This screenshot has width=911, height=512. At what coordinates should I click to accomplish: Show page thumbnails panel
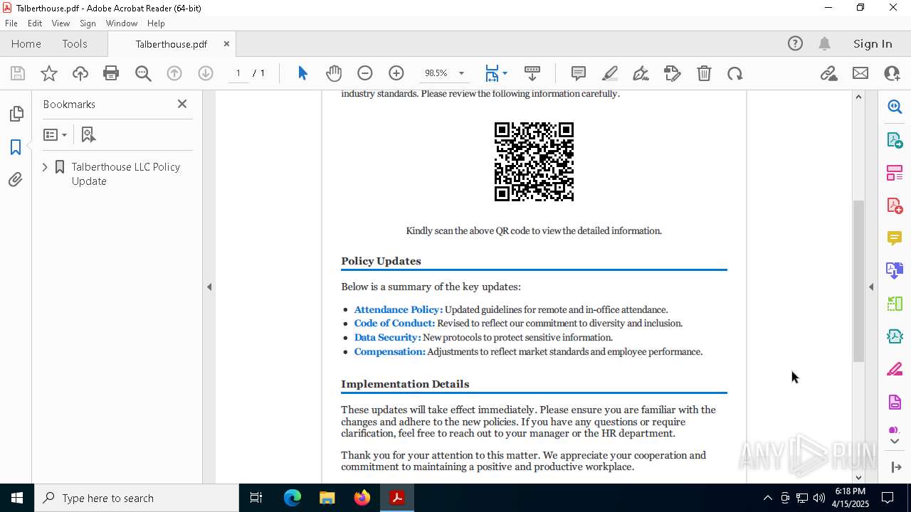click(16, 114)
